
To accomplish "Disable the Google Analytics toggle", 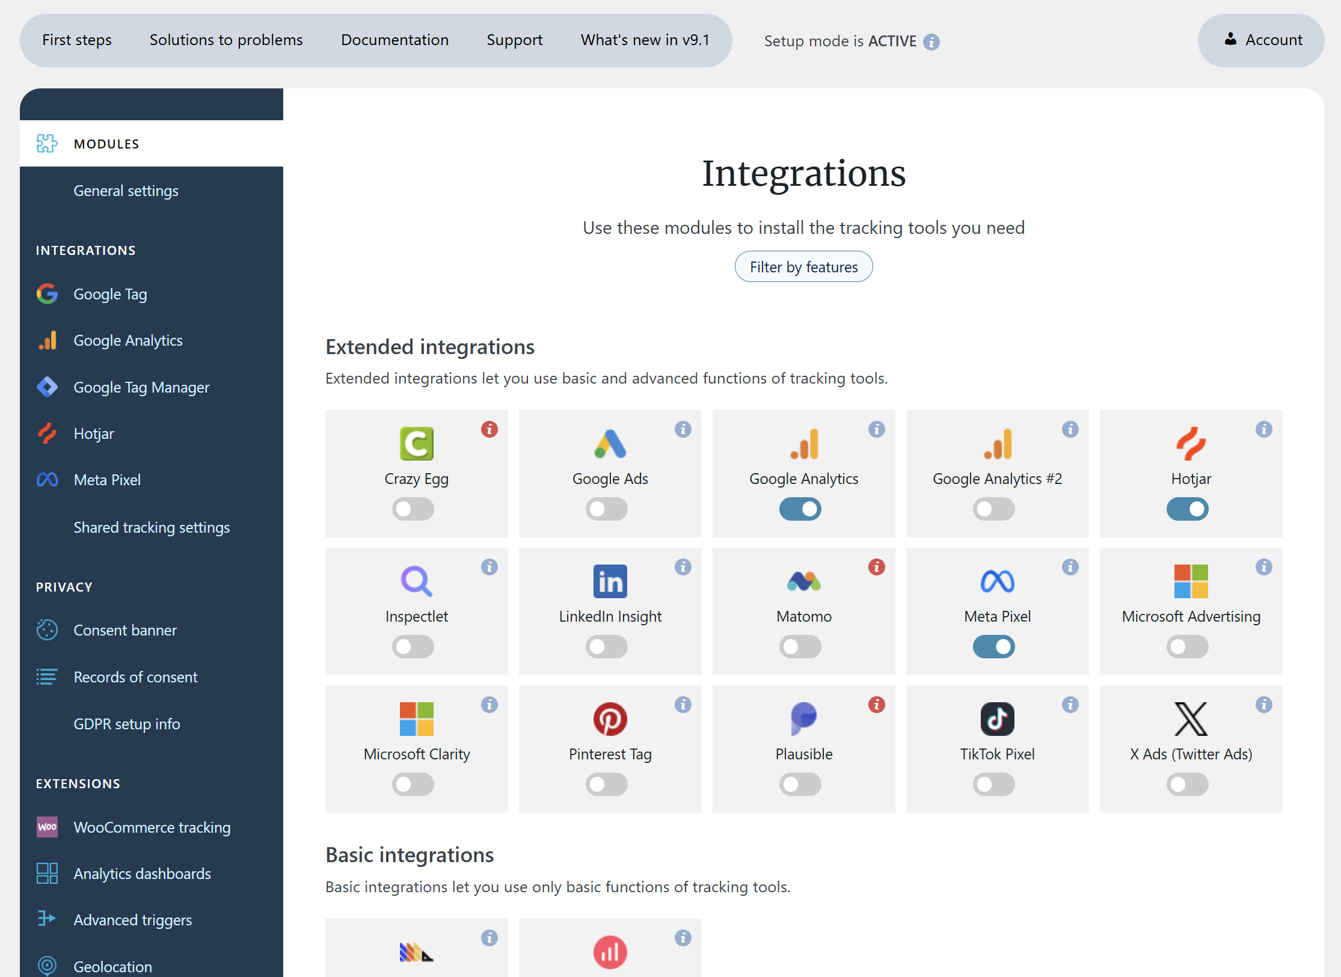I will pos(800,509).
